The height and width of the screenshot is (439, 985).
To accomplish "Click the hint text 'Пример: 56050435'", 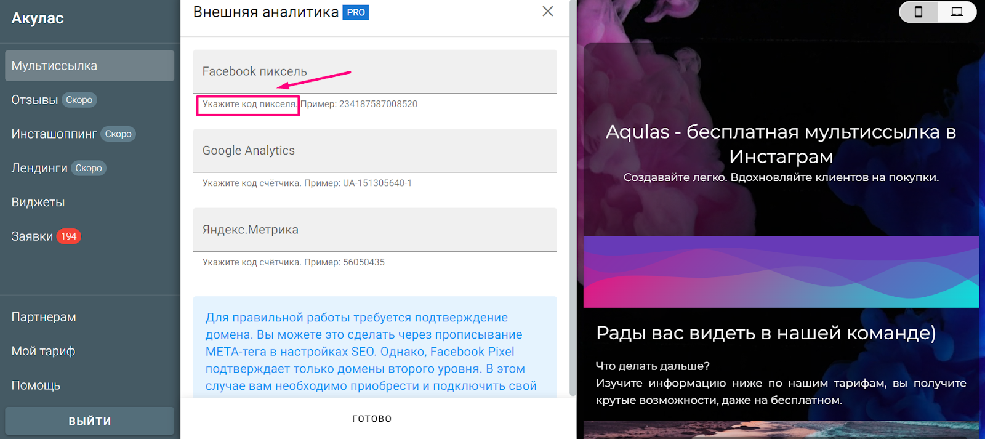I will [x=344, y=262].
